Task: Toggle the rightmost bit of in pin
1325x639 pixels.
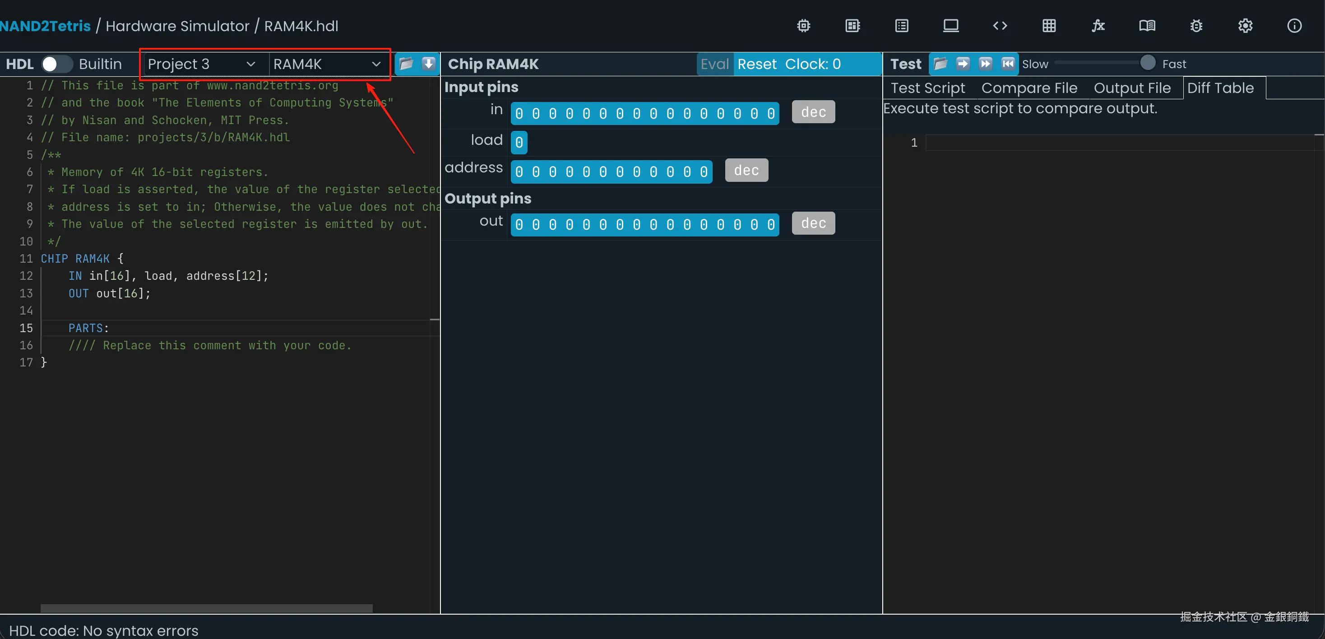Action: pos(771,114)
